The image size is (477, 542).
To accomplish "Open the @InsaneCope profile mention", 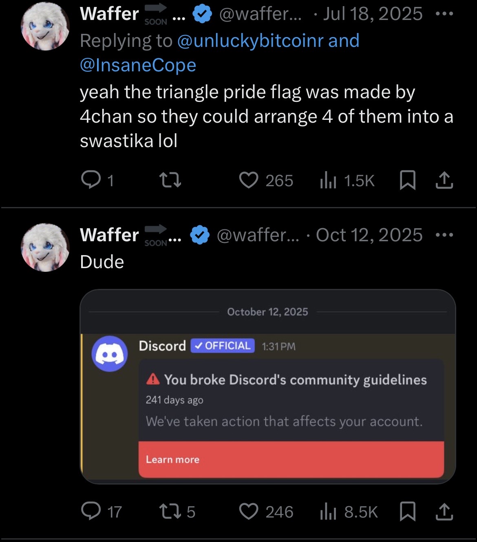I will (x=138, y=65).
